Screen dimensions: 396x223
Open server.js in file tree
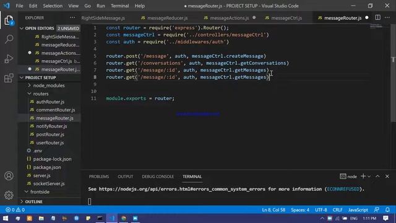point(41,175)
